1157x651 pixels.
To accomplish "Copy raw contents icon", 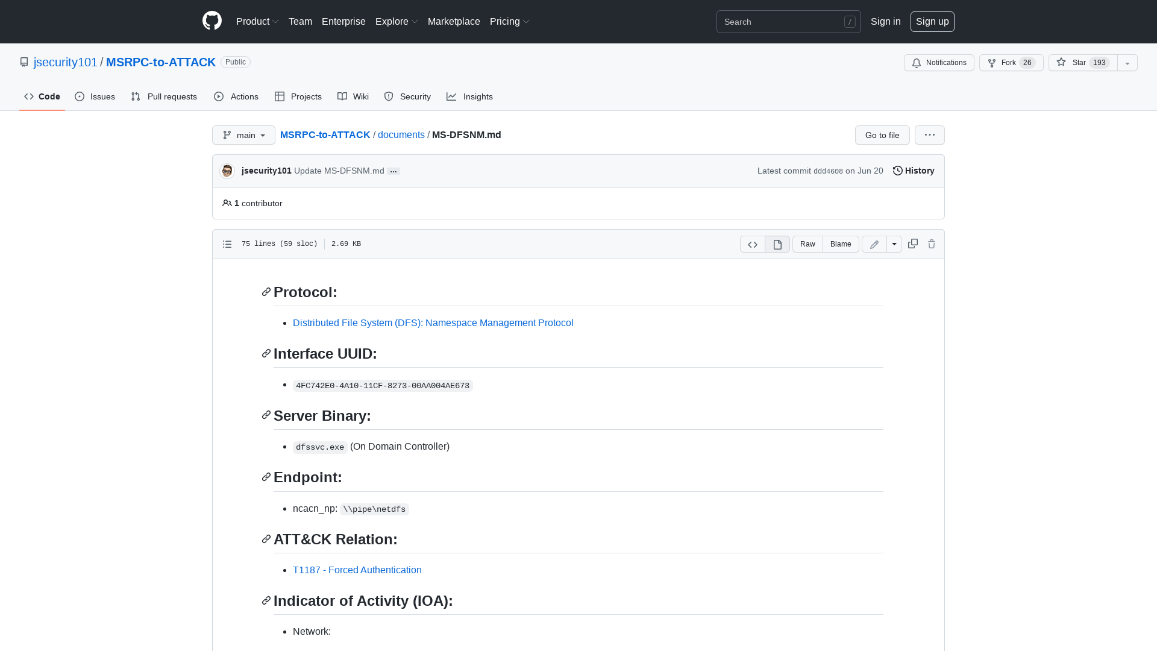I will click(x=913, y=244).
